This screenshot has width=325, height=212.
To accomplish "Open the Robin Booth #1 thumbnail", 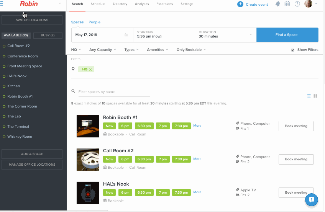I will (88, 126).
